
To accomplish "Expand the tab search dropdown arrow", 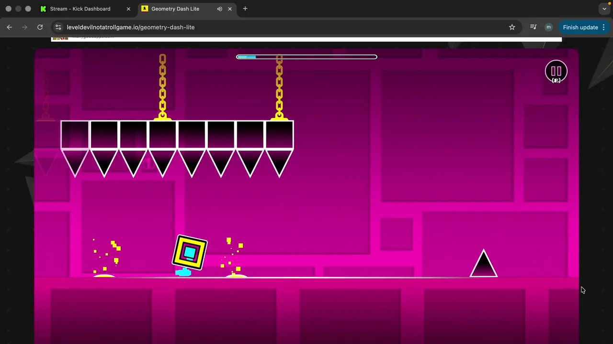I will (x=604, y=9).
